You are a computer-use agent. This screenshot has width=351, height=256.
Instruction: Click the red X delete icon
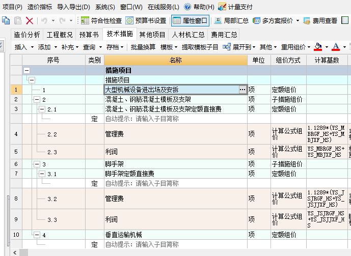[x=30, y=21]
